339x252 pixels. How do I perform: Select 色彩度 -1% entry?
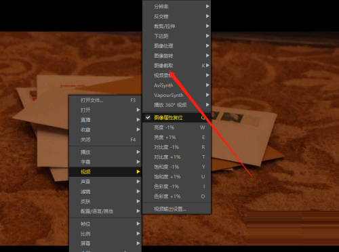pos(177,186)
